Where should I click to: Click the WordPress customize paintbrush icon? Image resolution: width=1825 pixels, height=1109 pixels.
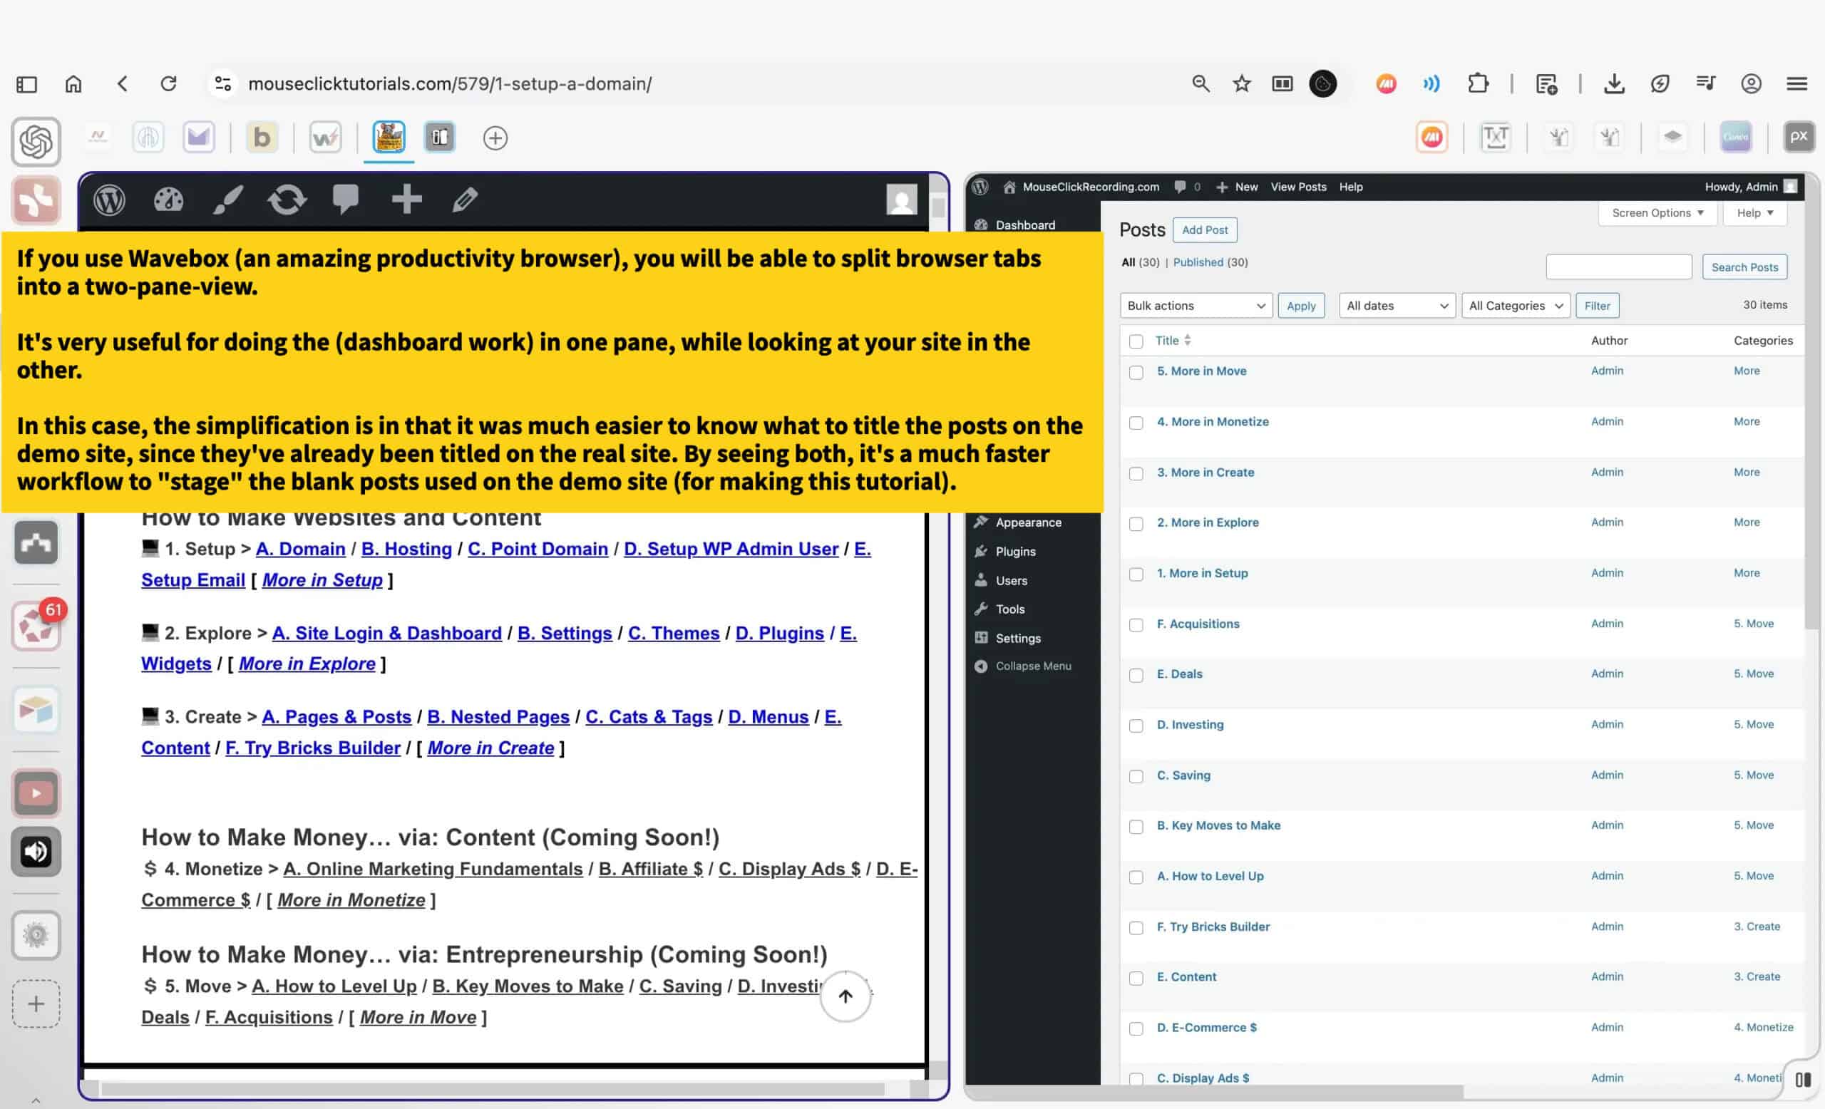coord(227,200)
